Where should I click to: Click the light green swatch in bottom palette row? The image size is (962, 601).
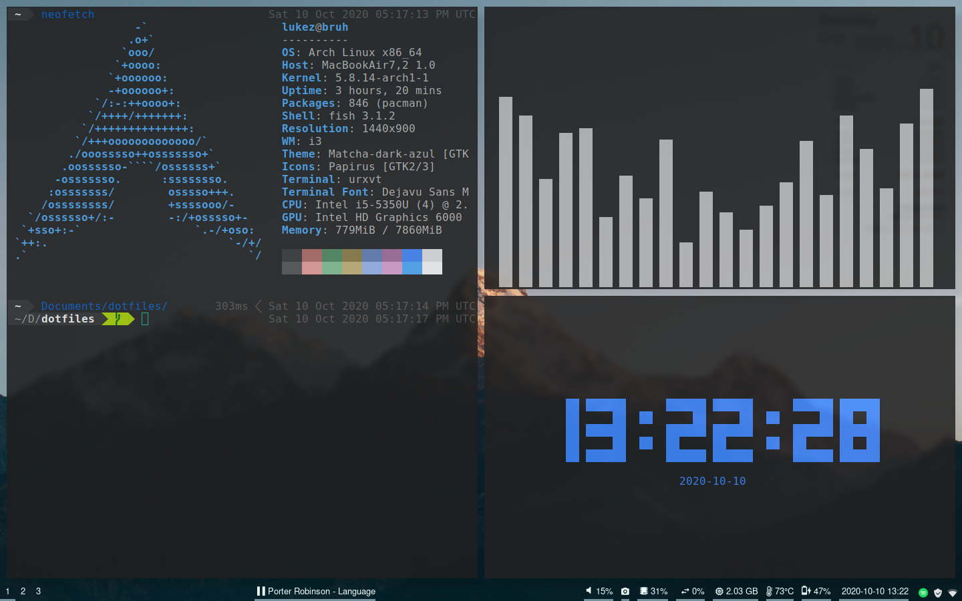[x=332, y=268]
